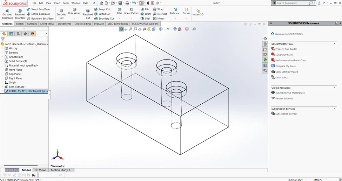This screenshot has height=181, width=342.
Task: Click the Search Commands input field
Action: click(292, 3)
